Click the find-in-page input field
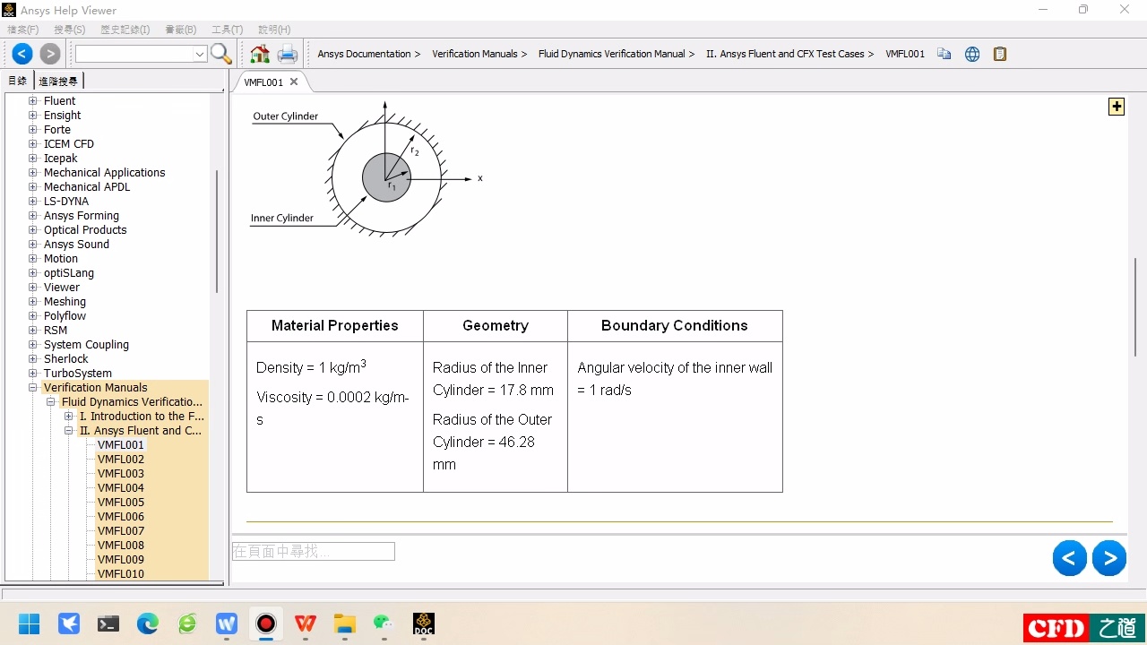1147x645 pixels. (x=313, y=552)
